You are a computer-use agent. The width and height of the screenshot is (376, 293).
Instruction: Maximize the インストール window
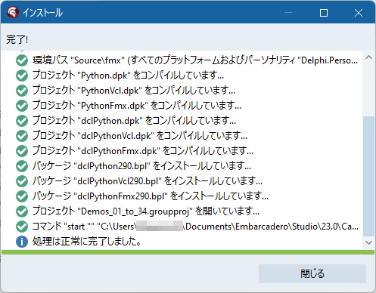(x=324, y=13)
